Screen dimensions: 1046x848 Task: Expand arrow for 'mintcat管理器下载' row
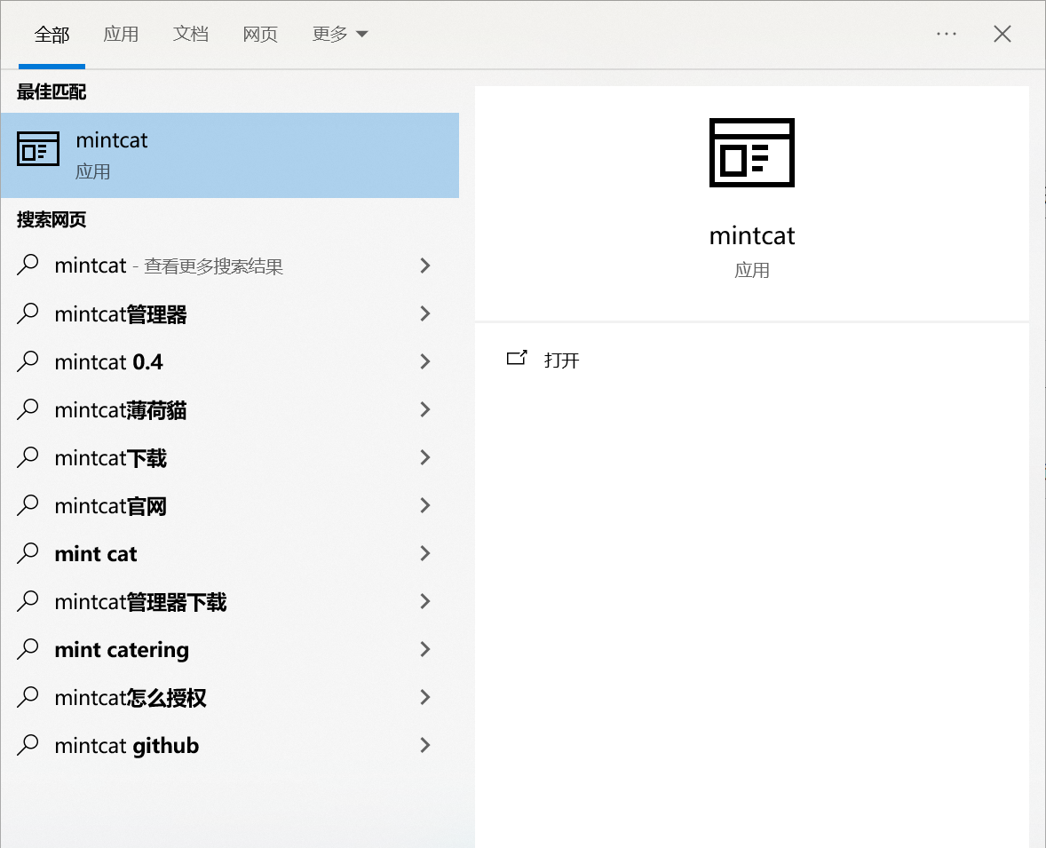tap(425, 602)
